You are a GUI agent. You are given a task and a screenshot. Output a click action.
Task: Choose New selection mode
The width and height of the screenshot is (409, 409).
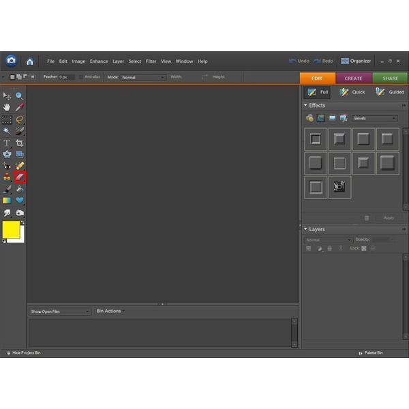[x=12, y=77]
